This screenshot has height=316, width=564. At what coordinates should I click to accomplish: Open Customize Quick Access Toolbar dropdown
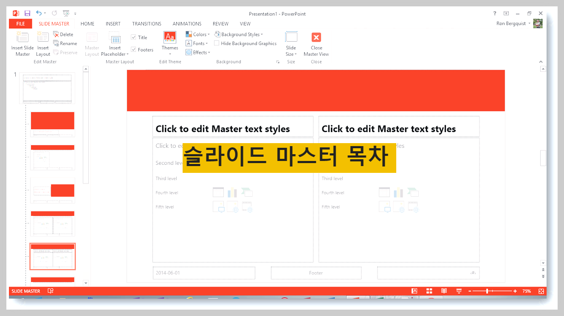point(75,14)
